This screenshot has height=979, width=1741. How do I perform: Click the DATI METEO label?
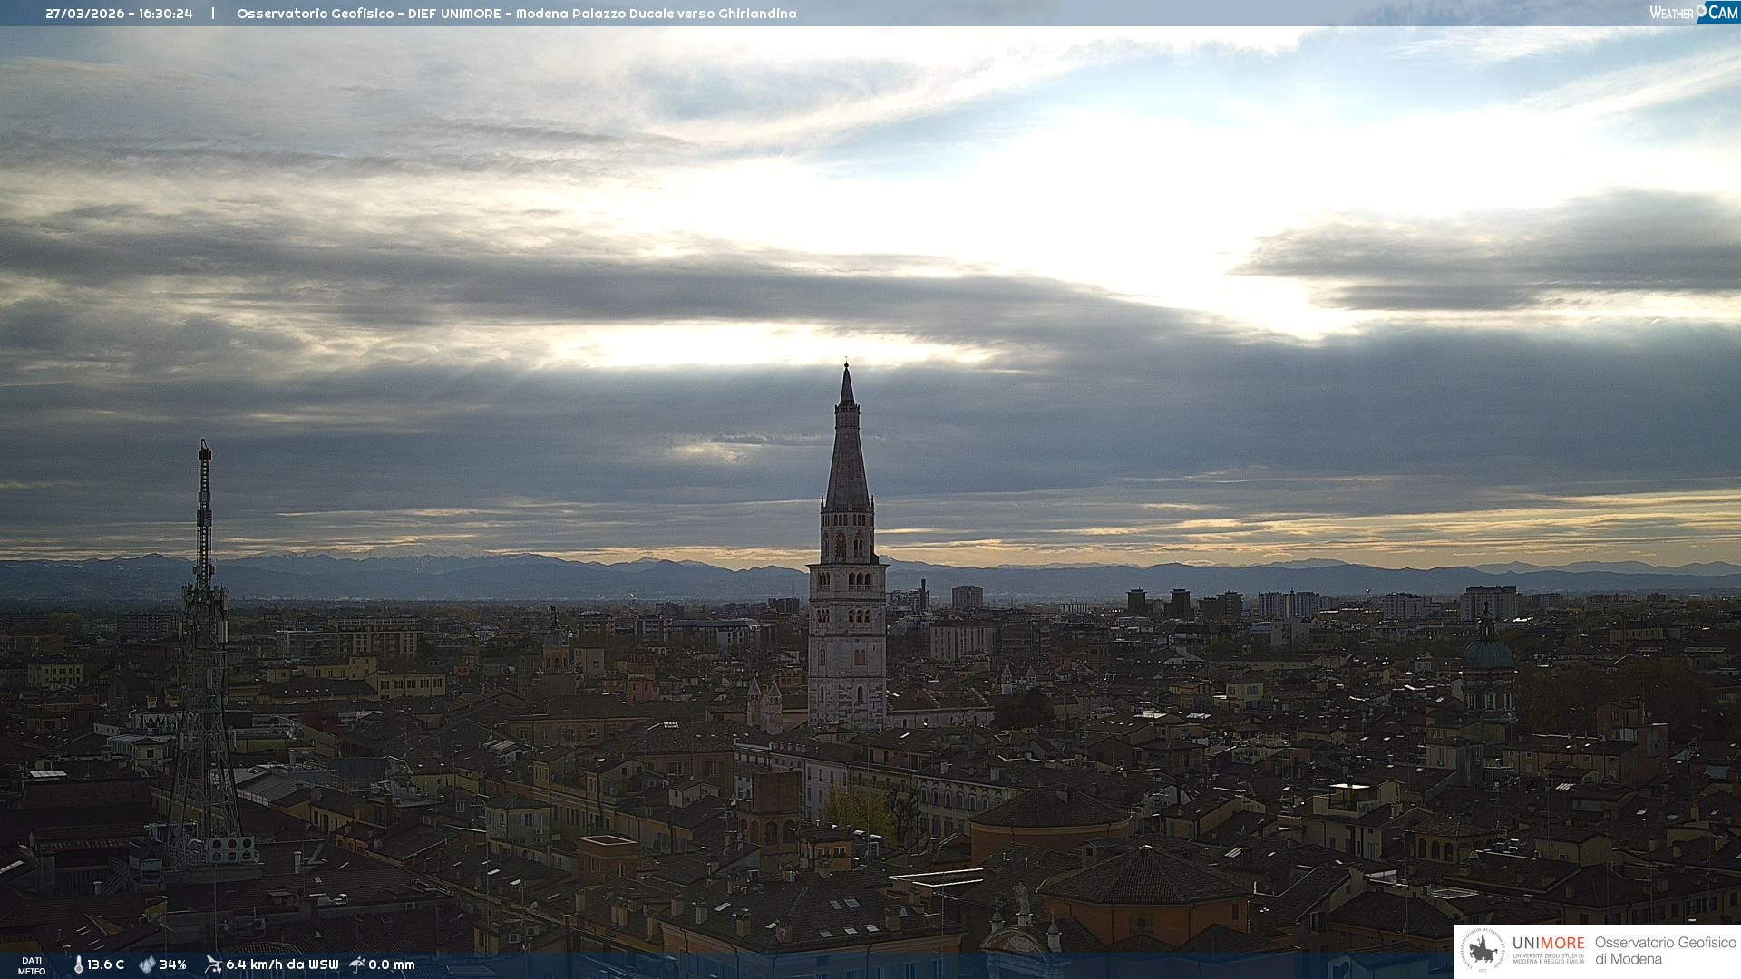(32, 965)
